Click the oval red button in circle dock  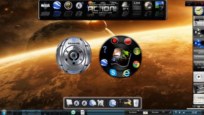pyautogui.click(x=128, y=41)
